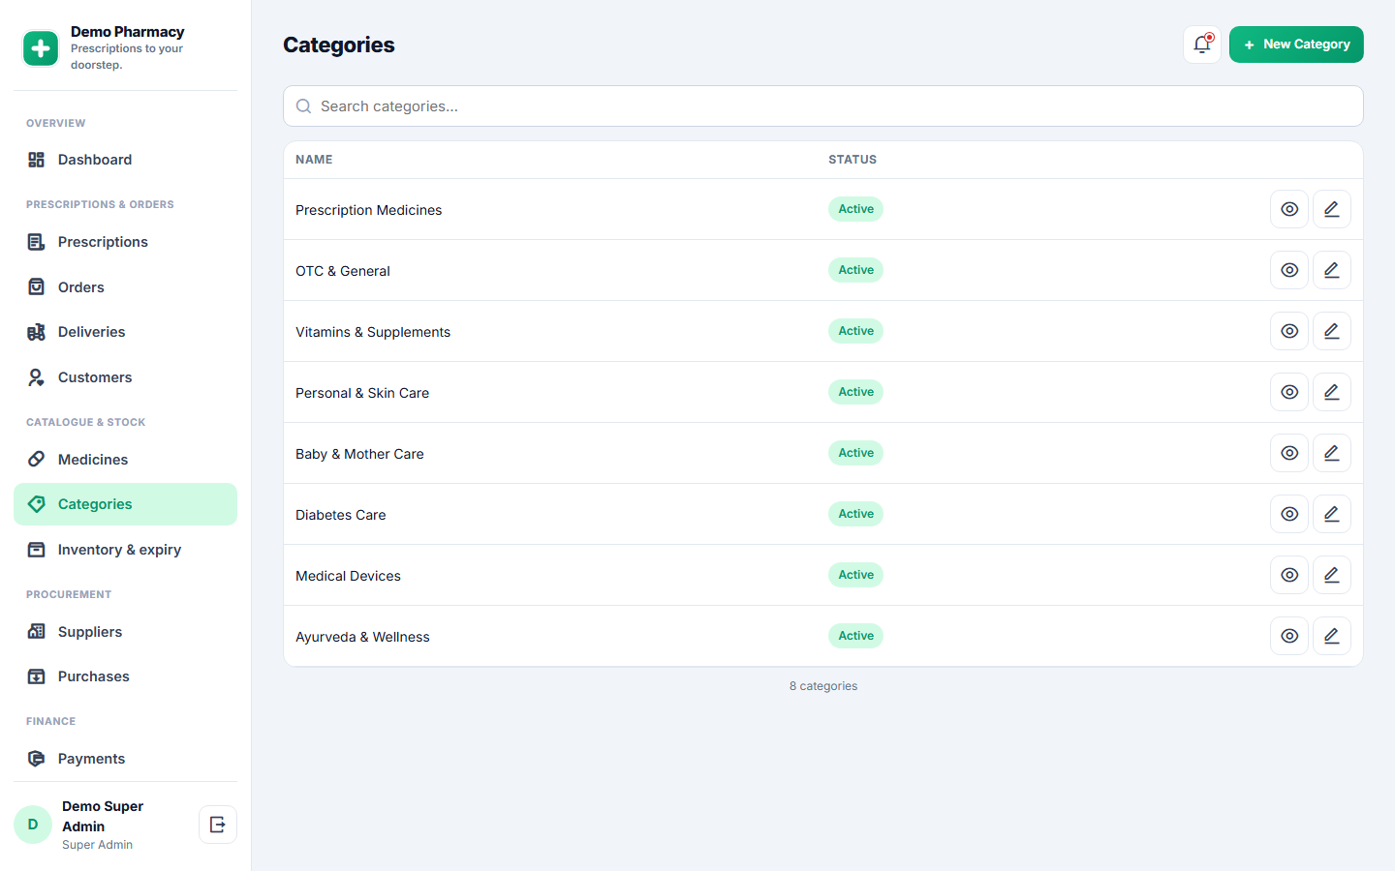View the Personal & Skin Care details
Screen dimensions: 1395x871
(x=1289, y=392)
